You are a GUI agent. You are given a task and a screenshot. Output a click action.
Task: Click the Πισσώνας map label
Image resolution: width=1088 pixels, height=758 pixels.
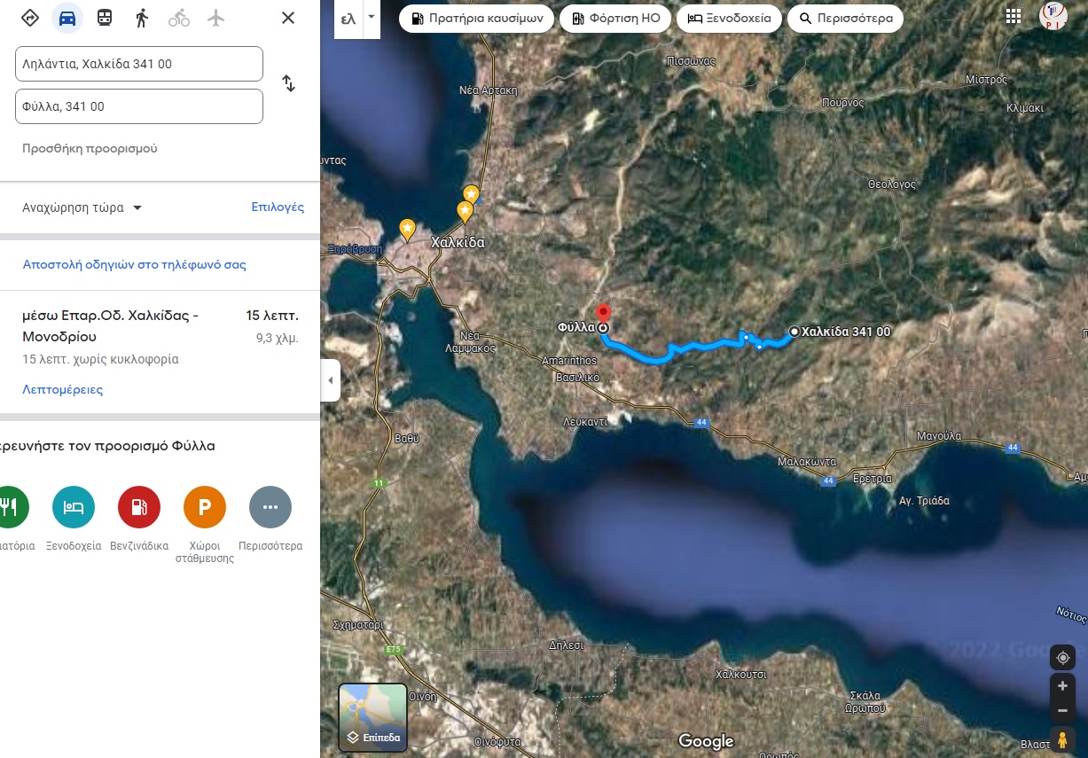[690, 61]
